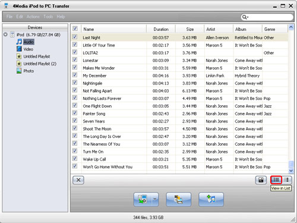Open the dropdown arrow beside copy-to-PC button
Image resolution: width=297 pixels, height=223 pixels.
pos(155,199)
